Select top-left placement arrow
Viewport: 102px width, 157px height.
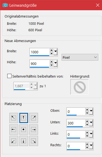[x=14, y=118]
